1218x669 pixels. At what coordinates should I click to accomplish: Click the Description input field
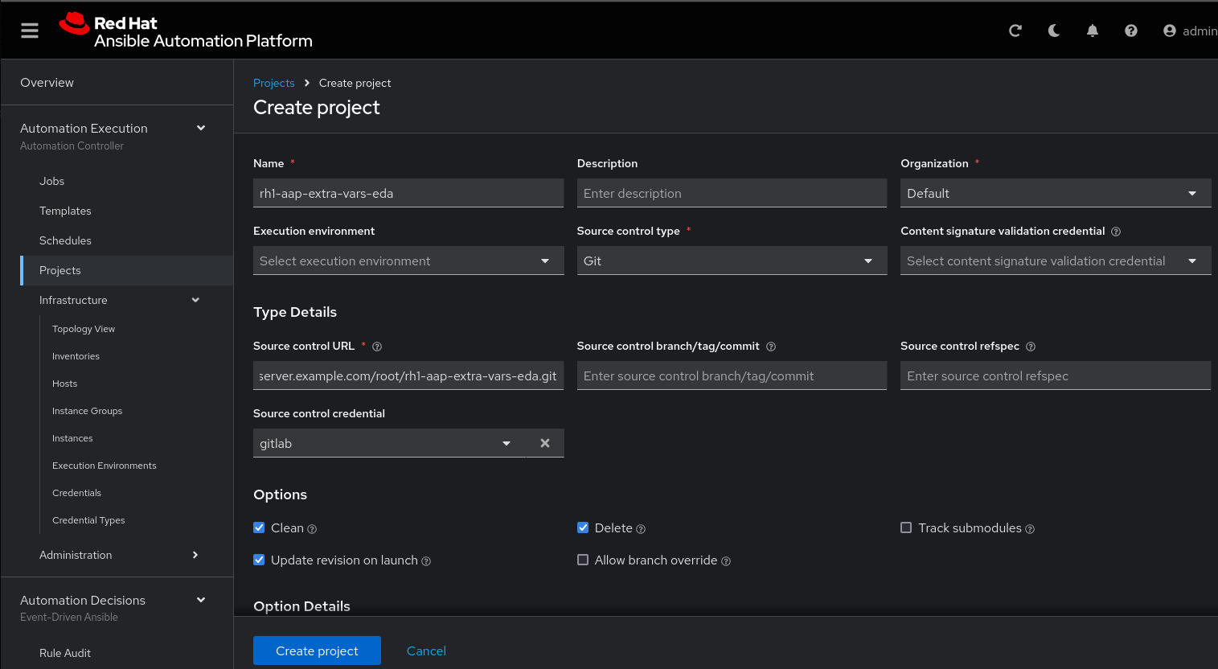[732, 193]
